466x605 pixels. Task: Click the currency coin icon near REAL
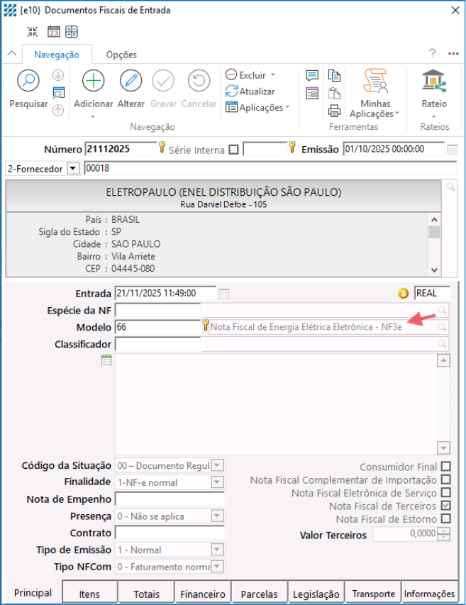click(404, 294)
